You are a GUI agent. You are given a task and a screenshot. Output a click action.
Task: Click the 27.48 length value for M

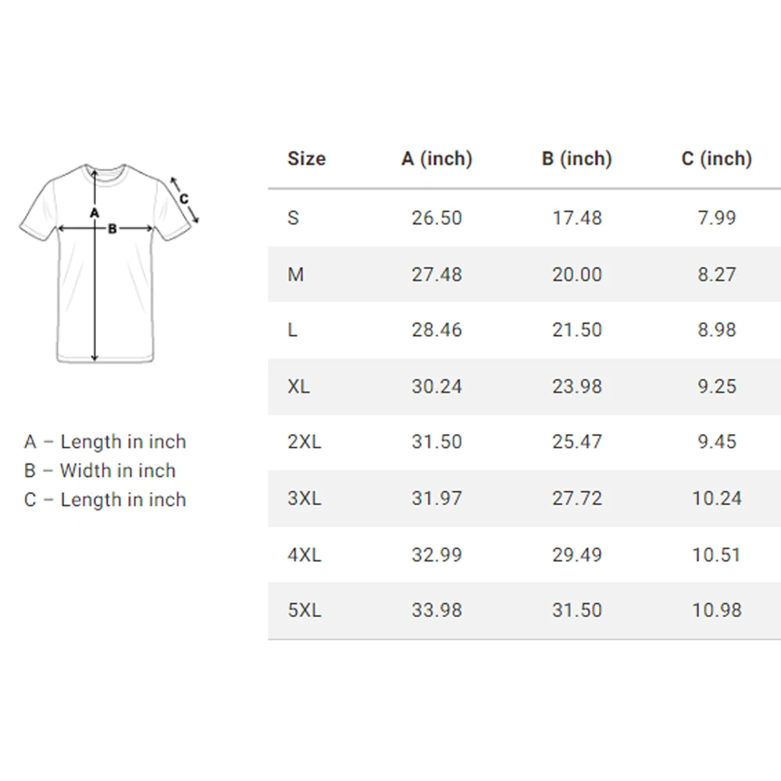(x=437, y=275)
